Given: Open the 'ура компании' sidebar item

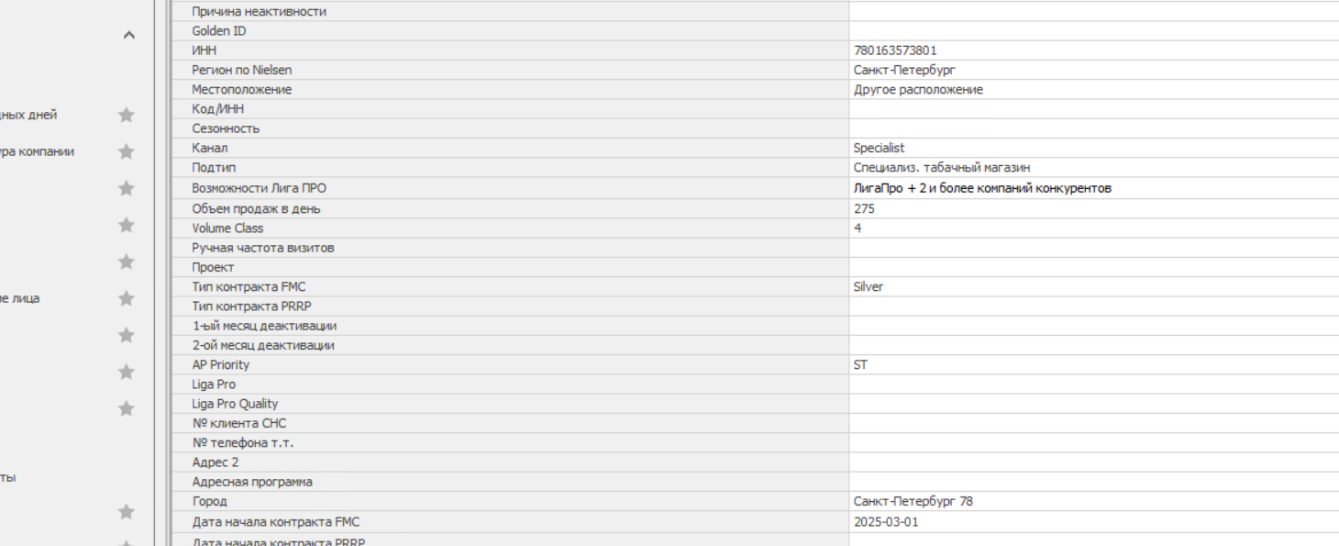Looking at the screenshot, I should [x=38, y=151].
